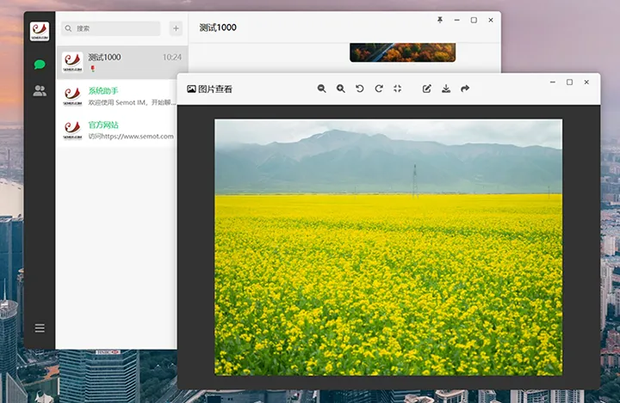
Task: Select the 系统助手 chat entry
Action: coord(121,95)
